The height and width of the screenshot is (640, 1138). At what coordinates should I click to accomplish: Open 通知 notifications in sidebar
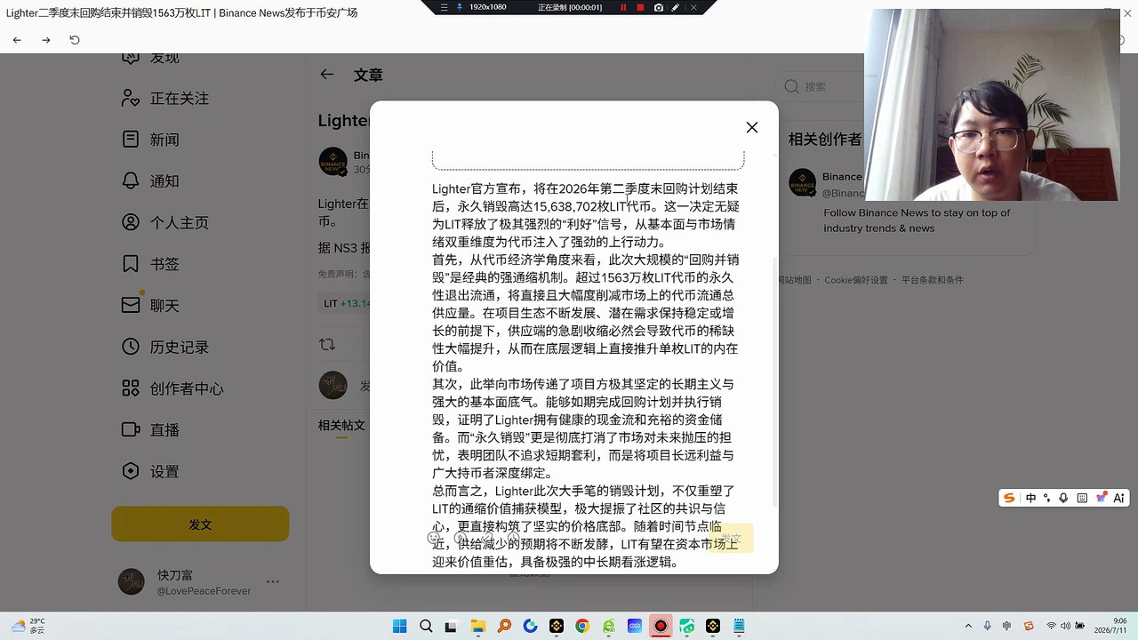pos(150,180)
